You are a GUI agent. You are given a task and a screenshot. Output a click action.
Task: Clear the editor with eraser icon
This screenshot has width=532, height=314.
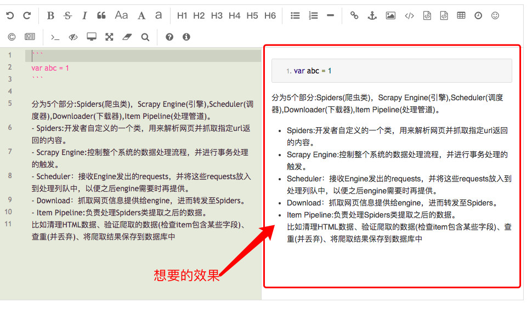pos(127,37)
